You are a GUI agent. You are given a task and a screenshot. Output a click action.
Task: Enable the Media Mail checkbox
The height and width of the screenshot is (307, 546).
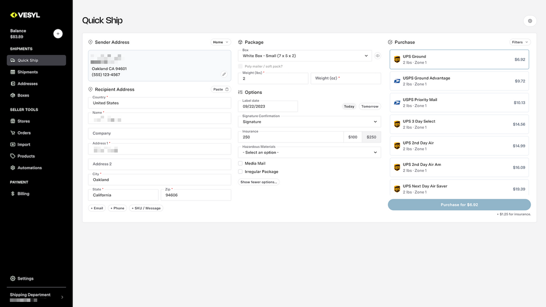[x=240, y=163]
